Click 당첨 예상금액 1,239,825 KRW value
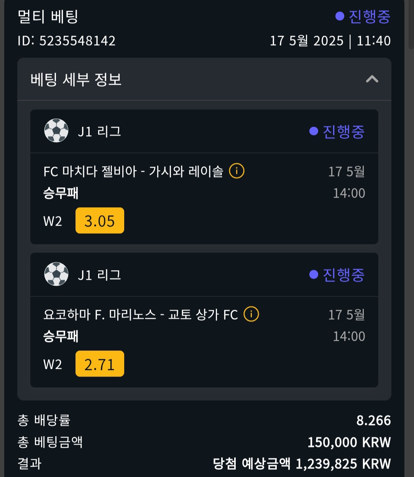Screen dimensions: 414x477 [x=302, y=464]
